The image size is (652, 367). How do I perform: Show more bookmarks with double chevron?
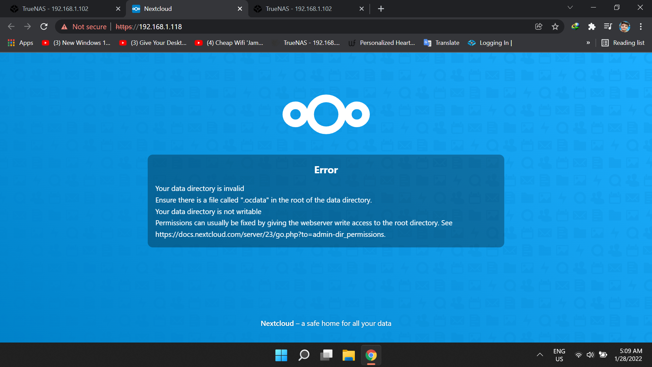pyautogui.click(x=588, y=43)
